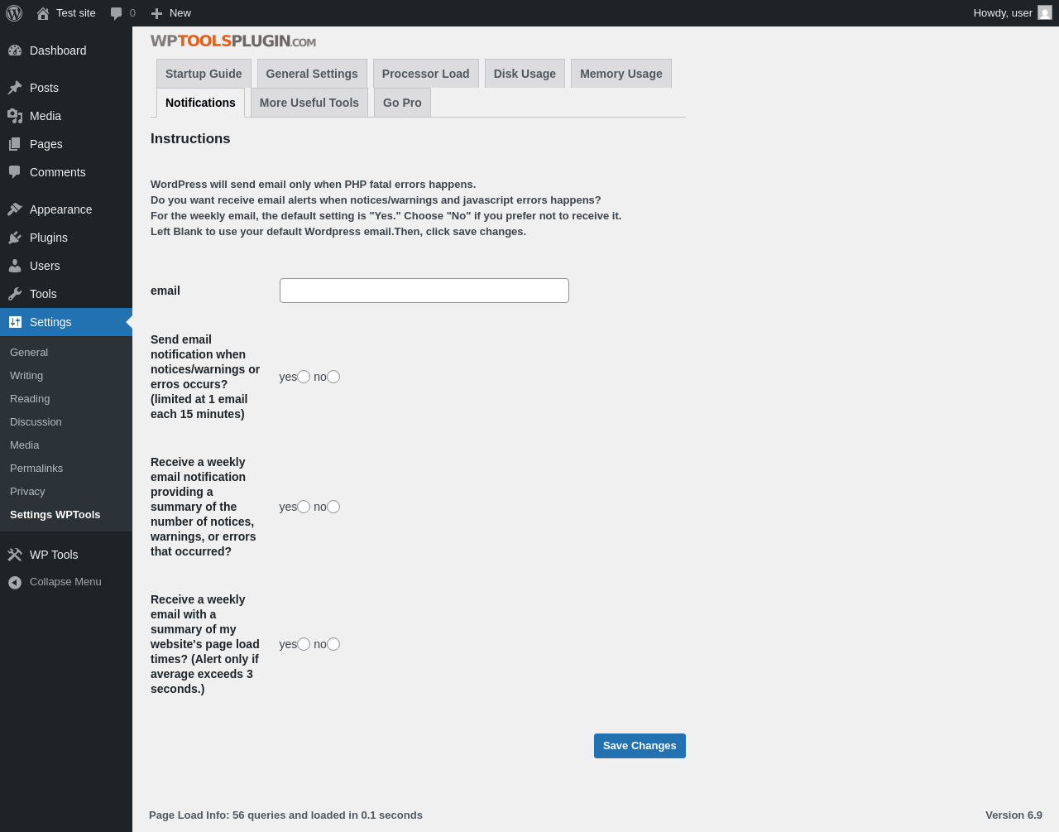
Task: Open the Howdy user account menu
Action: click(1011, 13)
